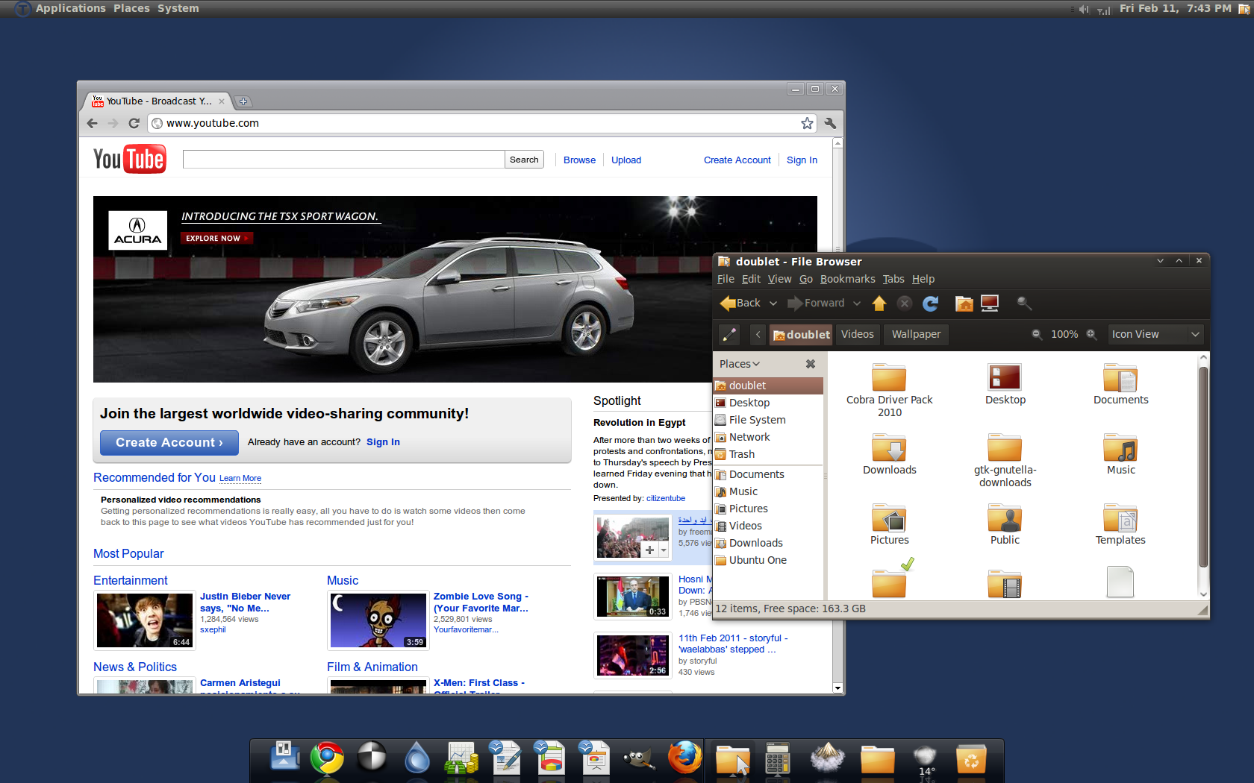Open the Places side pane selector dropdown
This screenshot has height=783, width=1254.
[x=740, y=364]
